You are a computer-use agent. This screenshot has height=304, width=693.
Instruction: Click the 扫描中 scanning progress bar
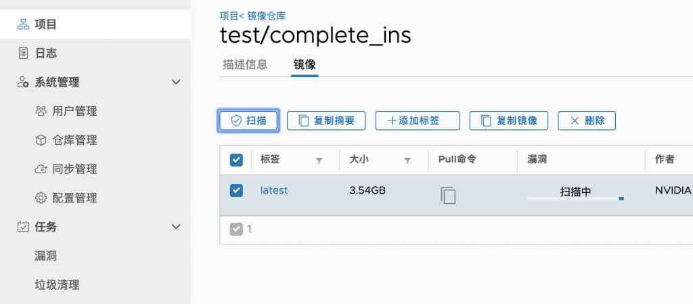click(x=575, y=199)
